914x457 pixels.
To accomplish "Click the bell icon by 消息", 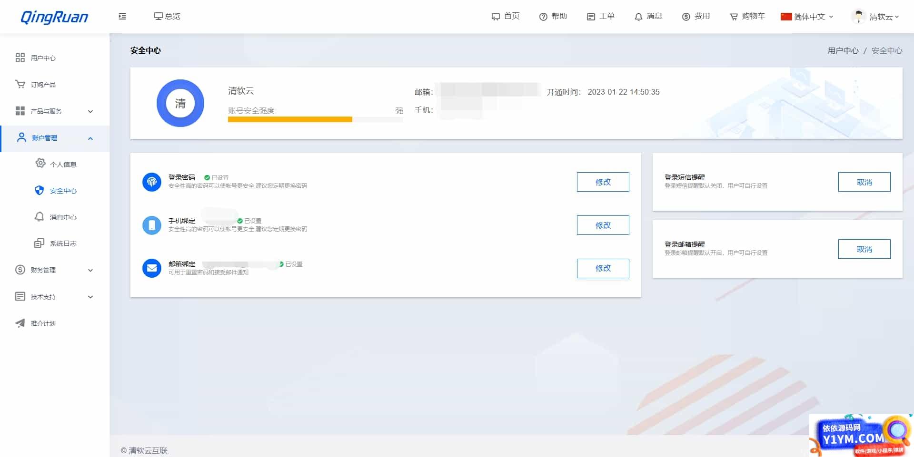I will [x=638, y=17].
